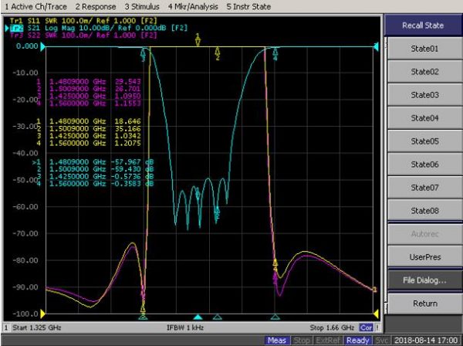The width and height of the screenshot is (463, 346).
Task: Click the yellow reference level triangle at left
Action: click(x=42, y=314)
